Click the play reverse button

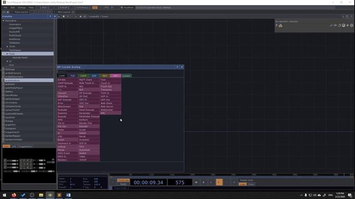[x=211, y=182]
